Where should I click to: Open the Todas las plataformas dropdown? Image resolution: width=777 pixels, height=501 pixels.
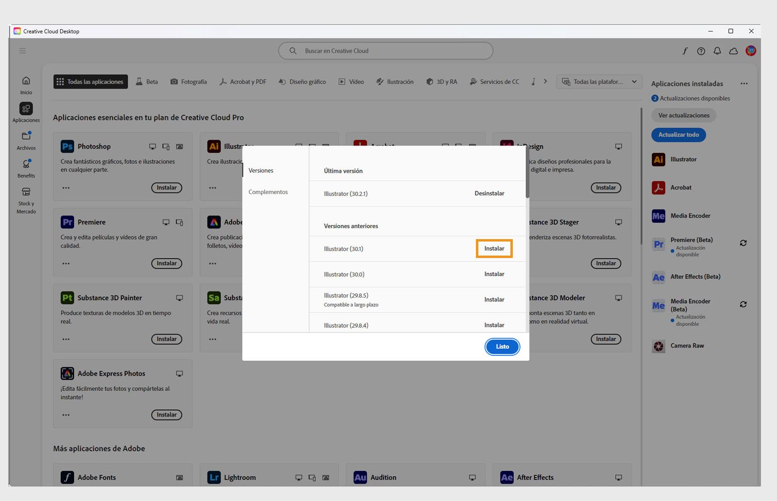pos(599,81)
